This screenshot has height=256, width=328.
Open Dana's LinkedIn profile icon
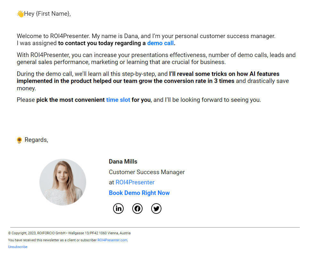[x=118, y=208]
